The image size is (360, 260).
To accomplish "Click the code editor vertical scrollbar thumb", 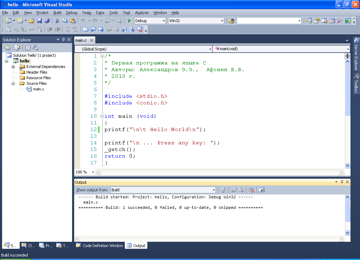I will pyautogui.click(x=347, y=90).
